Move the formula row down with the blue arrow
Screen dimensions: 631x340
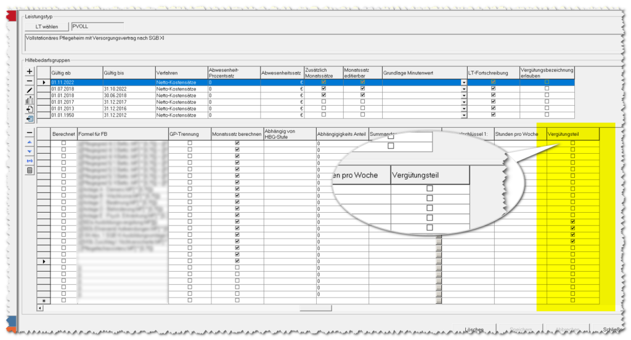click(30, 151)
